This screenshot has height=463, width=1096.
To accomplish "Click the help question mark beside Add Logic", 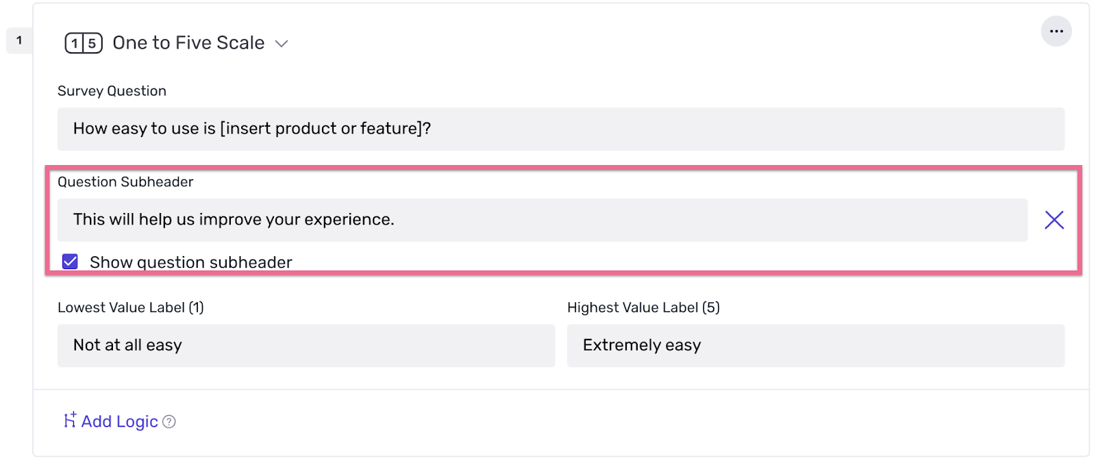I will pos(169,422).
